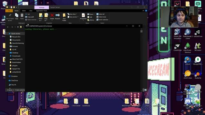Open the Quick Access Toolbar dropdown arrow
The height and width of the screenshot is (115, 205).
(x=17, y=7)
